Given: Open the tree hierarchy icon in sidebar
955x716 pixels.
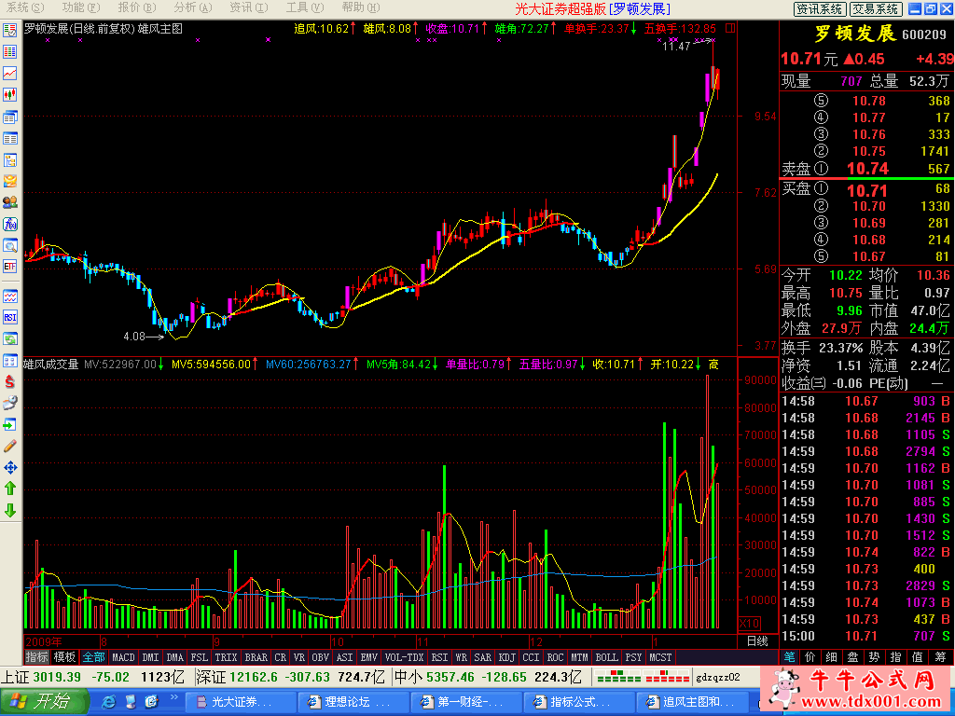Looking at the screenshot, I should pyautogui.click(x=9, y=160).
